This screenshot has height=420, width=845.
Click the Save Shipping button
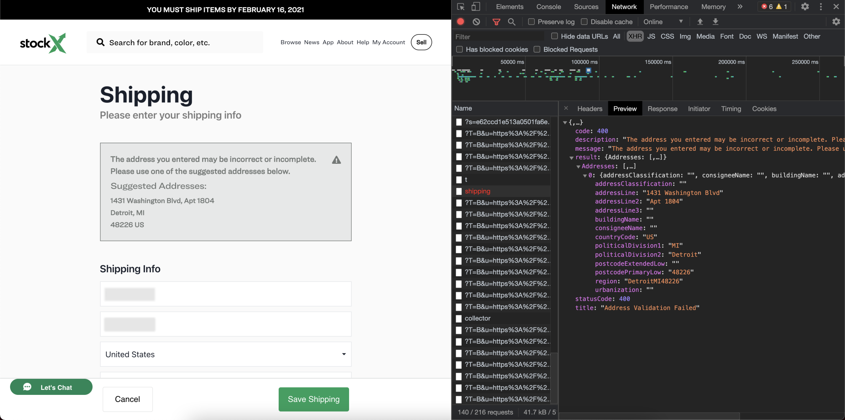pyautogui.click(x=314, y=399)
